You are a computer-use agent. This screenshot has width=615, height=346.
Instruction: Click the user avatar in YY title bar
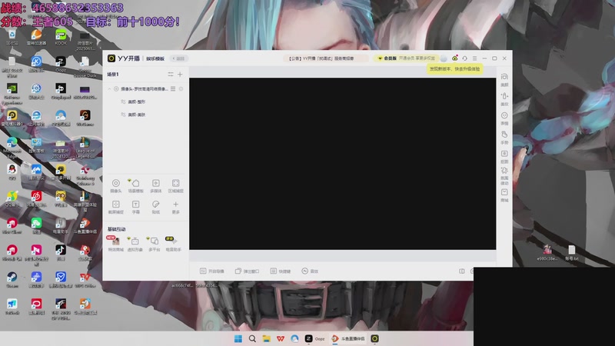(x=444, y=58)
